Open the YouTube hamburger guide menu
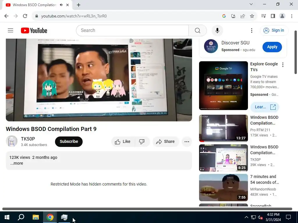The width and height of the screenshot is (298, 223). 10,30
